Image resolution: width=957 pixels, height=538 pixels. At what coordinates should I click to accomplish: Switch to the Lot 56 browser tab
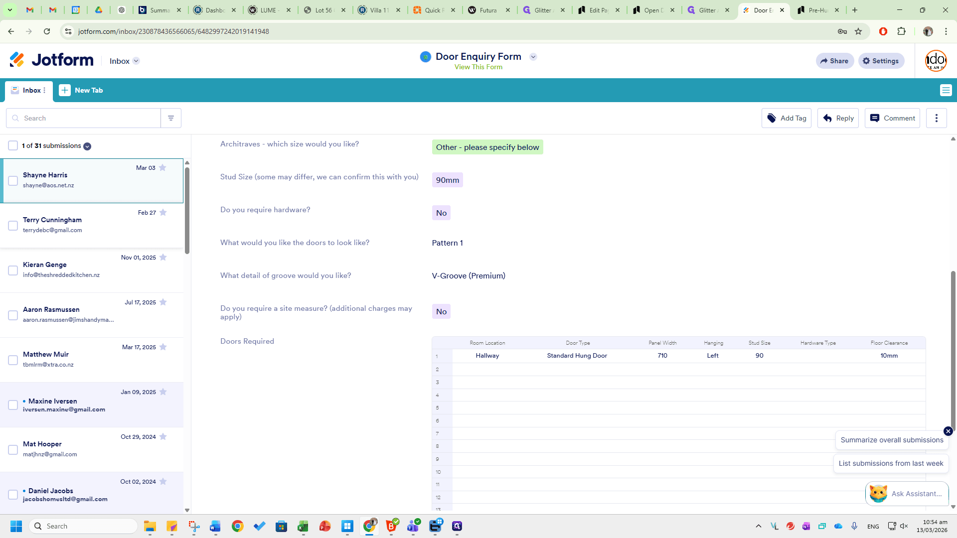tap(325, 10)
